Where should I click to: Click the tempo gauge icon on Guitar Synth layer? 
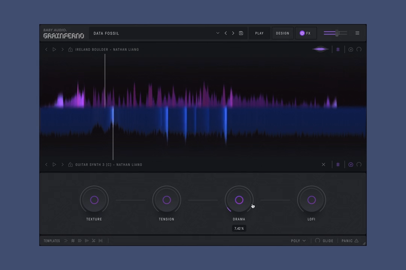[x=351, y=165]
